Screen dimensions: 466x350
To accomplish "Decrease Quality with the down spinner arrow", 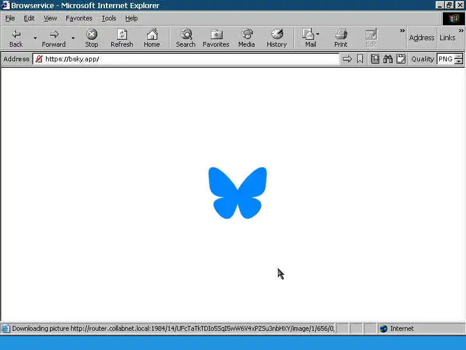I will point(459,61).
